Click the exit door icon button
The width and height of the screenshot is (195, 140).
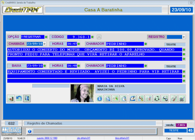(x=11, y=98)
